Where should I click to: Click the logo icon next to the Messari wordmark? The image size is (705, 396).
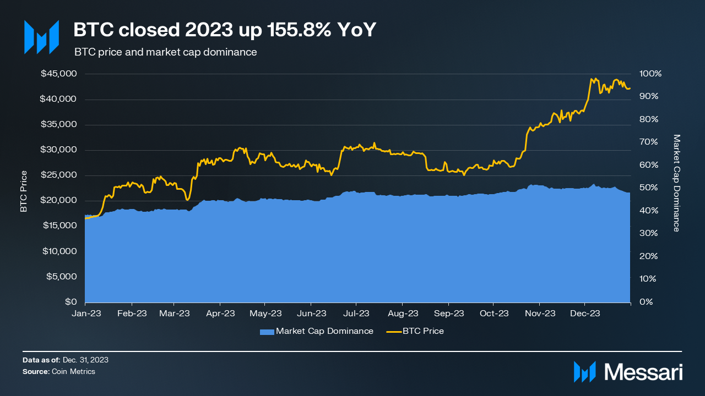pyautogui.click(x=585, y=372)
